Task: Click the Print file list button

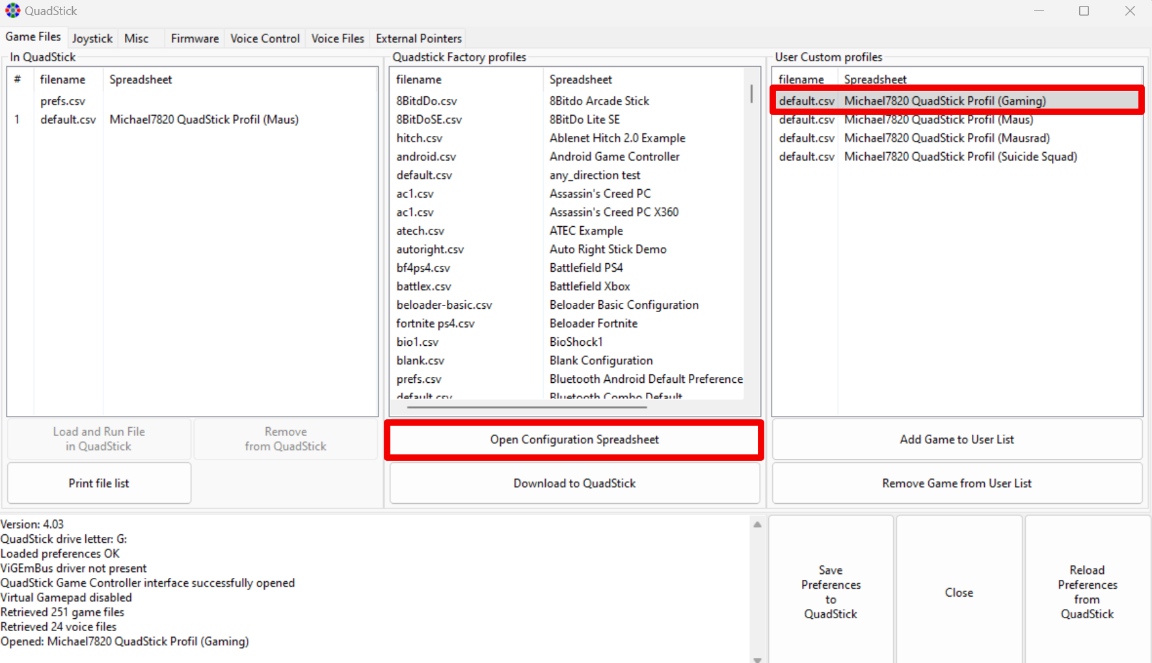Action: 99,483
